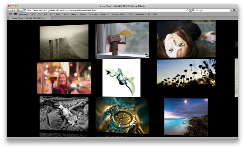Viewport: 245px width, 149px height.
Task: Expand the Bonjour bookmarks dropdown
Action: (24, 14)
